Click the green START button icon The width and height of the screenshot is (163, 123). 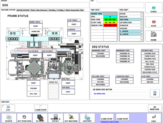point(154,8)
